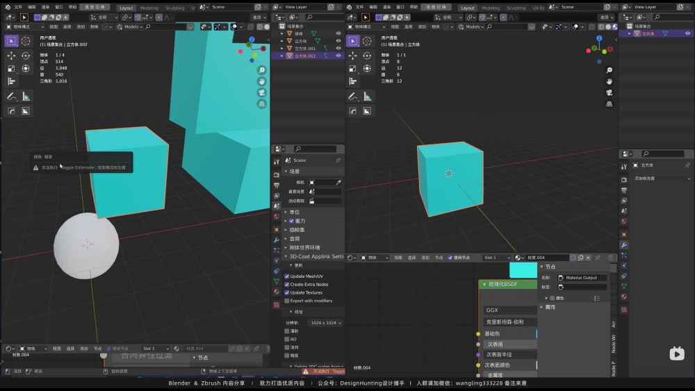
Task: Hide the 球体 object via its eye icon
Action: point(338,33)
